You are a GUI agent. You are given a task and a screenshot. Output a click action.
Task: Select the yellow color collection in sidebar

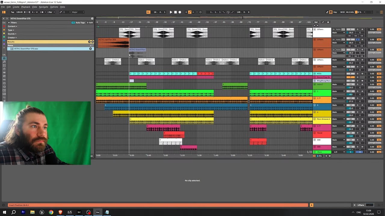click(4, 33)
